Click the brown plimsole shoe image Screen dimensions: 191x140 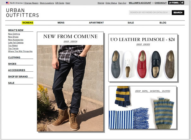pos(170,64)
